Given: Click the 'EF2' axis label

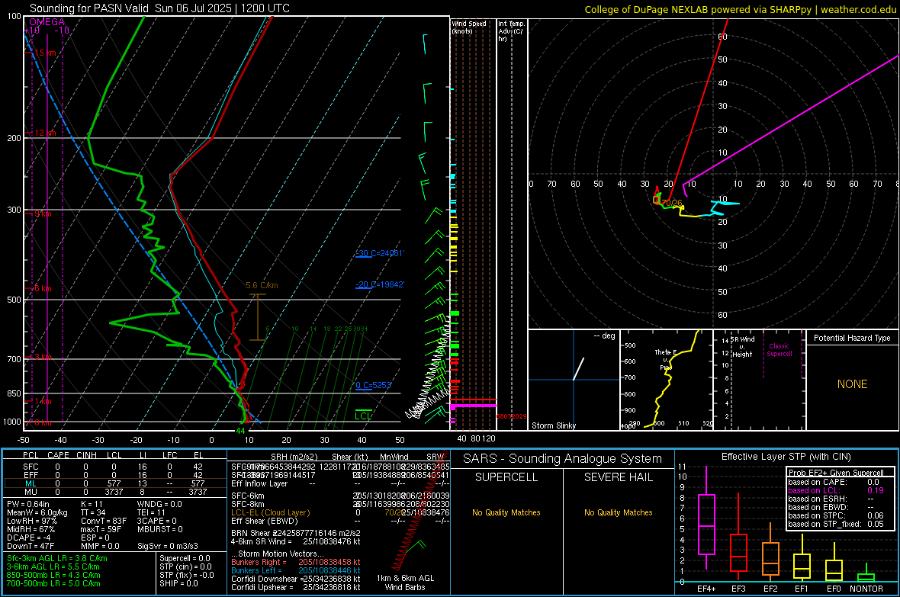Looking at the screenshot, I should 770,589.
